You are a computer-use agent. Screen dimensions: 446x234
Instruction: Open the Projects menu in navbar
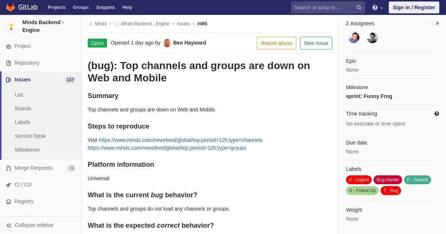(56, 7)
